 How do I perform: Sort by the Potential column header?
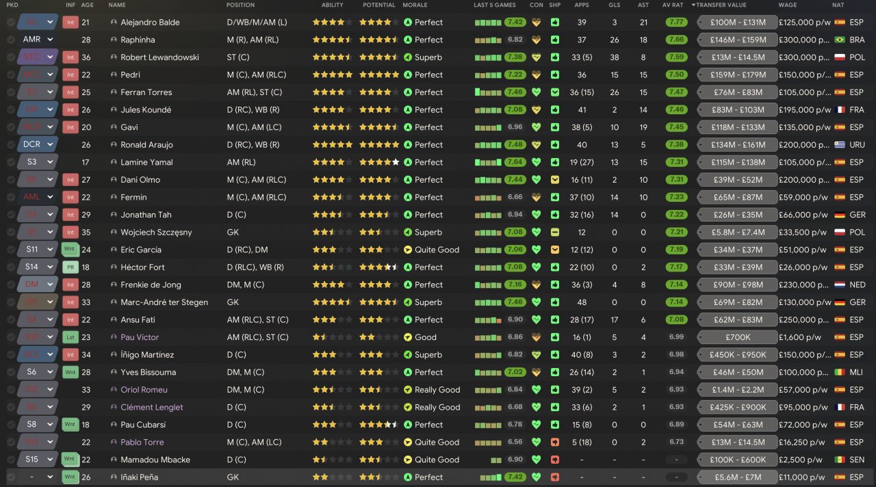point(379,5)
